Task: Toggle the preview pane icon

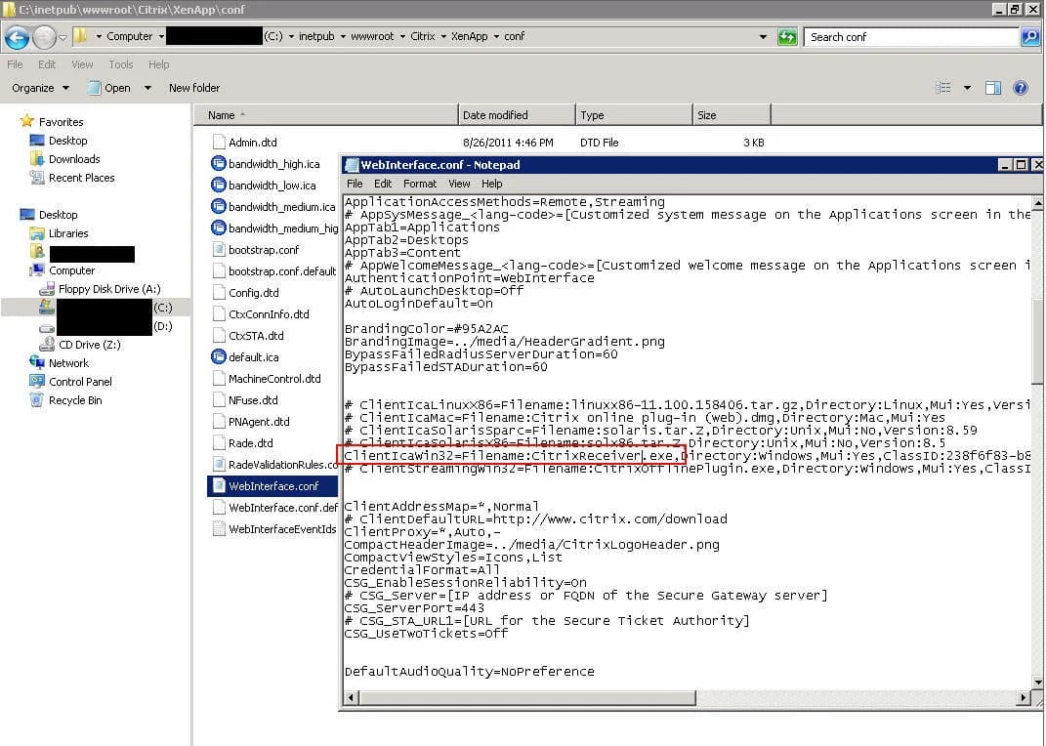Action: (993, 87)
